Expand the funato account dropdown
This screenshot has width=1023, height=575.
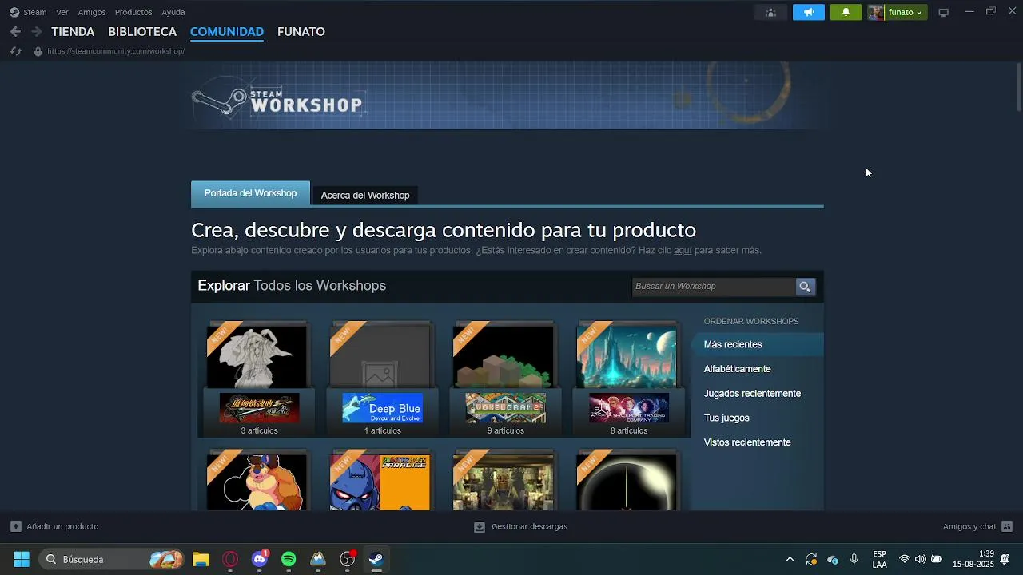906,12
